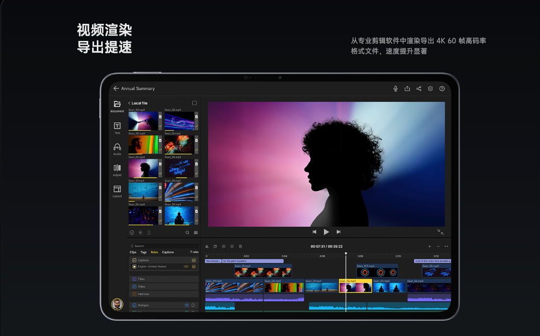Viewport: 540px width, 336px height.
Task: Click the back arrow next to Annual Summary
Action: click(116, 89)
